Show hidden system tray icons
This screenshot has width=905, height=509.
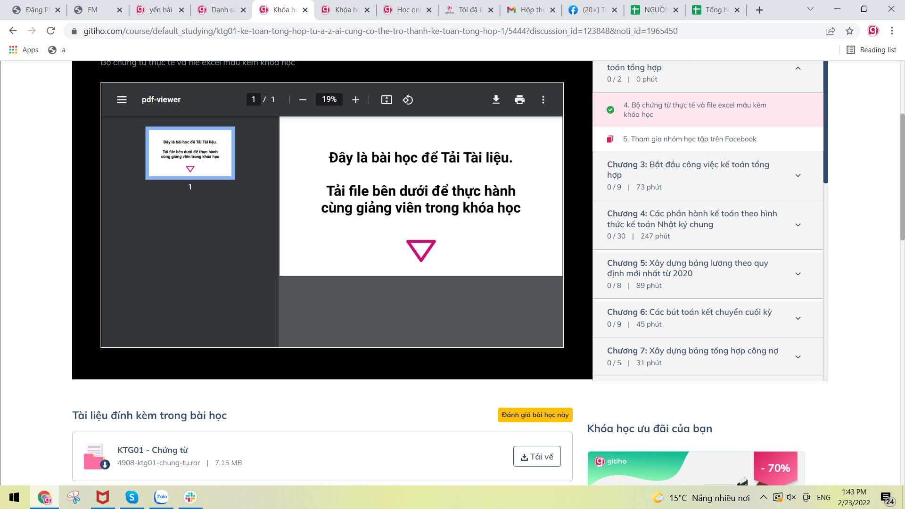[763, 497]
